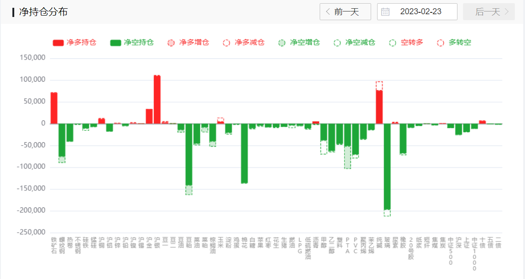Go to previous day with 前一天

[345, 11]
